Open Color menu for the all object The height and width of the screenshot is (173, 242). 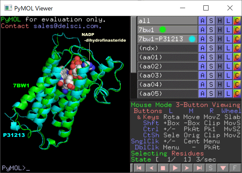(237, 21)
